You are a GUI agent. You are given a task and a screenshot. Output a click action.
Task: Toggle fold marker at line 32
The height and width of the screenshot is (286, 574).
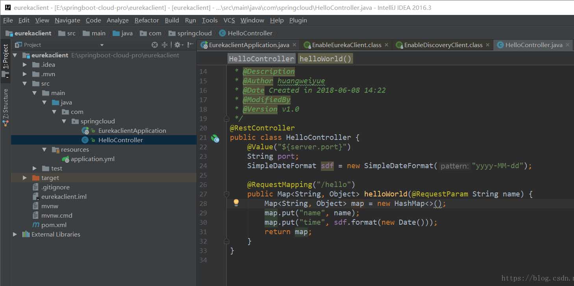click(226, 241)
